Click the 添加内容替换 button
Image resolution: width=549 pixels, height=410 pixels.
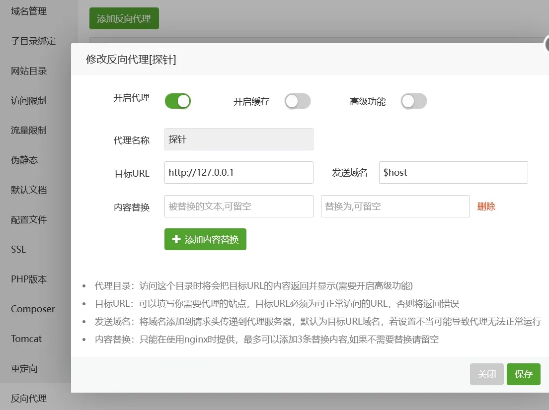point(205,239)
